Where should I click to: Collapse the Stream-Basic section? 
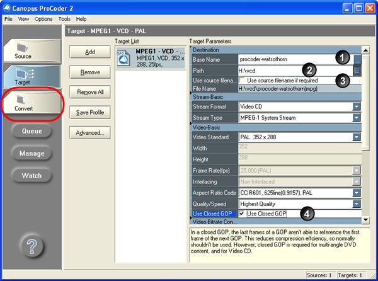click(x=191, y=93)
